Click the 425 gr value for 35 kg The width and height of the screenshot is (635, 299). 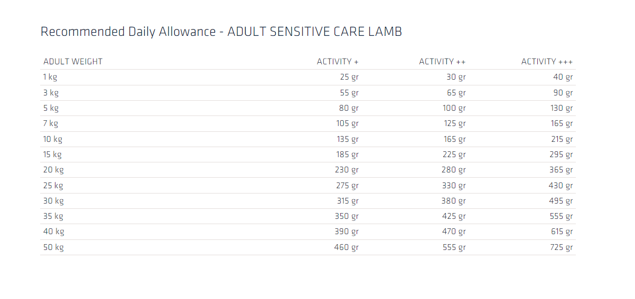454,216
